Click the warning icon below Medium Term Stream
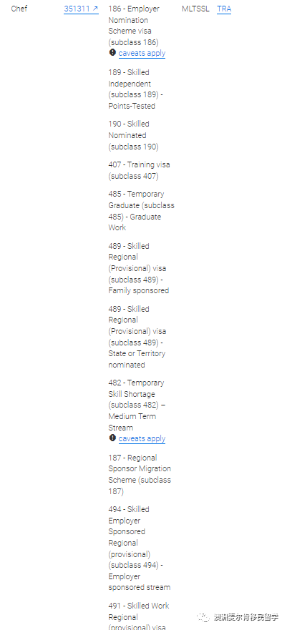 (112, 438)
